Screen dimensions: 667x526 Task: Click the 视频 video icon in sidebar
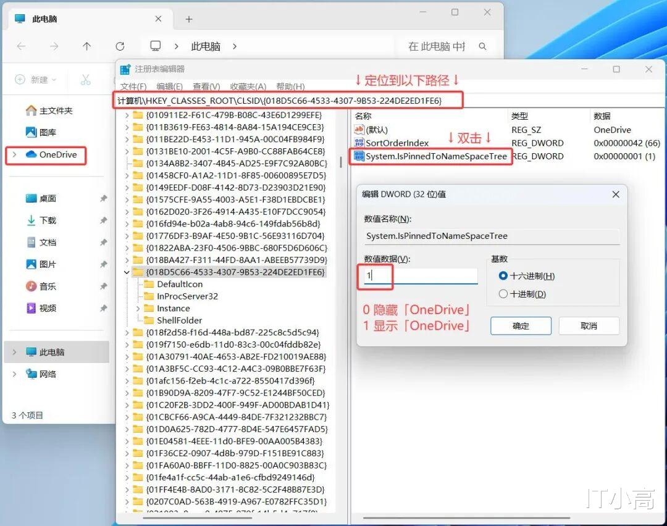click(x=31, y=308)
